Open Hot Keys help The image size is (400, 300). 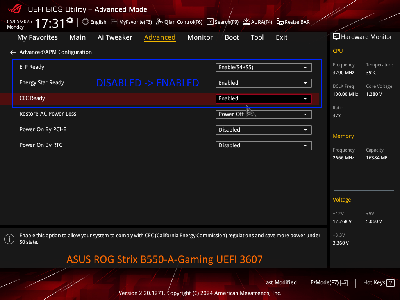coord(379,283)
